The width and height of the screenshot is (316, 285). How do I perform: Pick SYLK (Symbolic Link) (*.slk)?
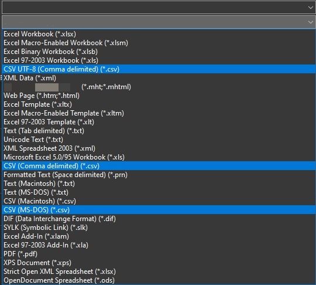click(x=159, y=228)
